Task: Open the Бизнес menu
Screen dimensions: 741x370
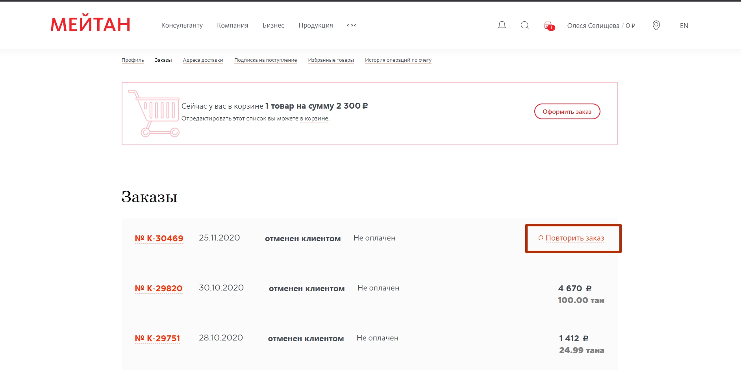Action: point(273,26)
